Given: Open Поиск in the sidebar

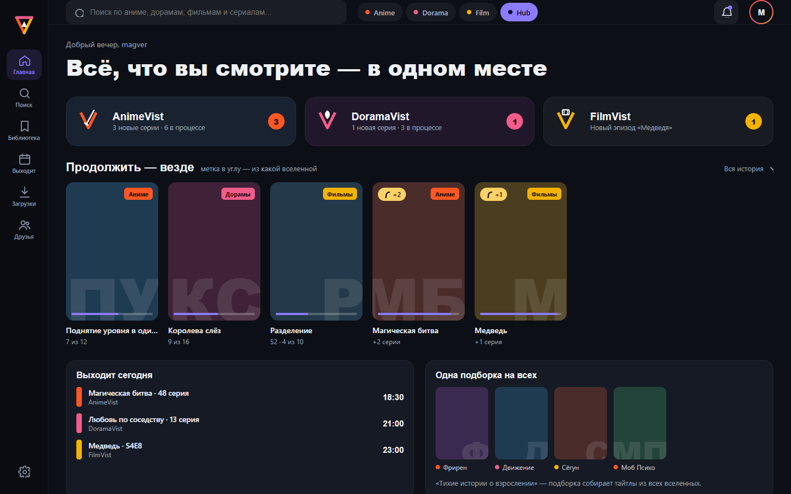Looking at the screenshot, I should (x=24, y=98).
